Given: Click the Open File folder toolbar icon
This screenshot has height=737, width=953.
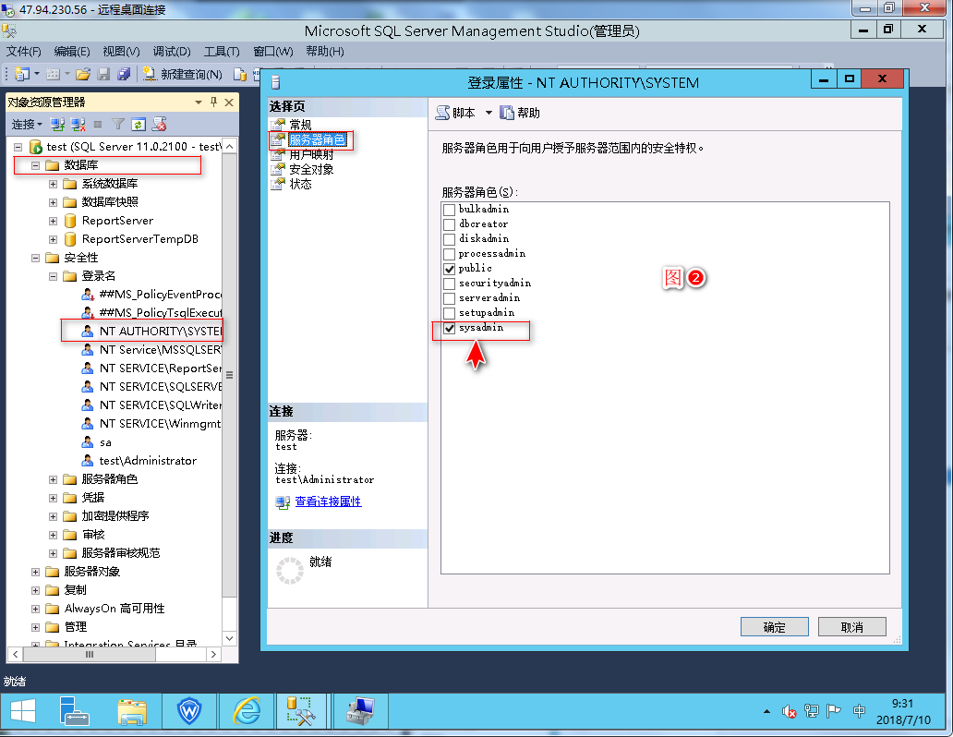Looking at the screenshot, I should (83, 74).
